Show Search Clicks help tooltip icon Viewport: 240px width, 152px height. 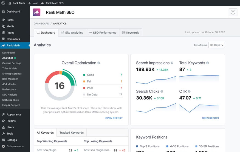pyautogui.click(x=162, y=91)
